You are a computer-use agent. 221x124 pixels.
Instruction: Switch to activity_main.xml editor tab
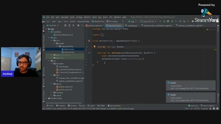tap(94, 25)
